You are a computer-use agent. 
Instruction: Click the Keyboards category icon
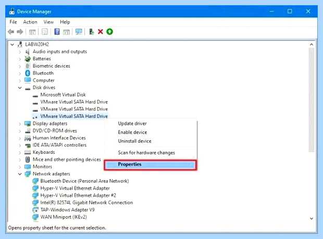tap(28, 152)
